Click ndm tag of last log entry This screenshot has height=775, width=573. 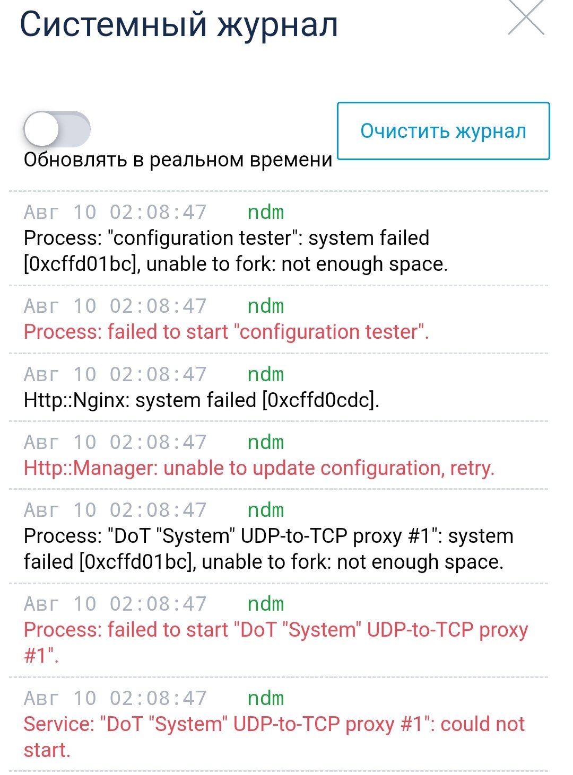tap(266, 698)
